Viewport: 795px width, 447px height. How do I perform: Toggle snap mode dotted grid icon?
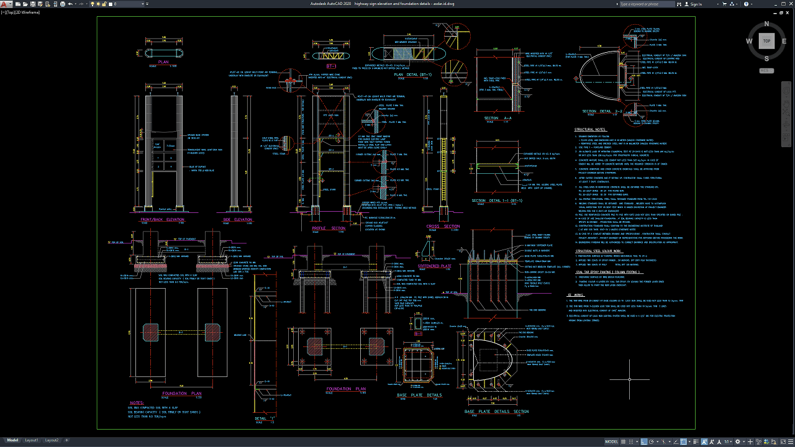[631, 442]
